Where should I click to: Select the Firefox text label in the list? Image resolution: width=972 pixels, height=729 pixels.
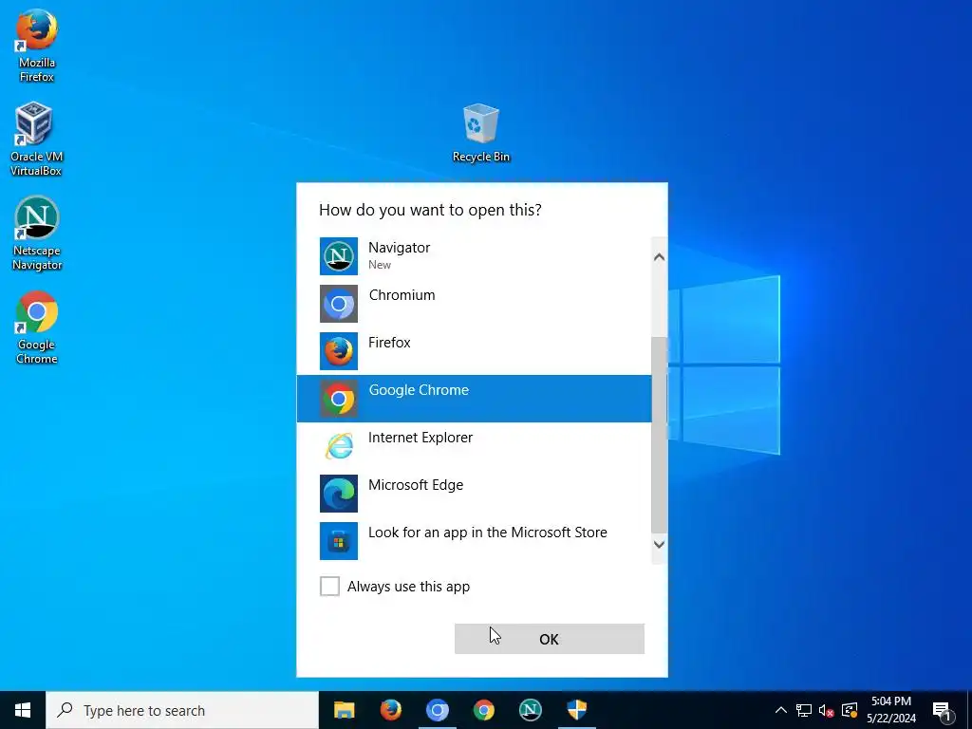(x=389, y=342)
